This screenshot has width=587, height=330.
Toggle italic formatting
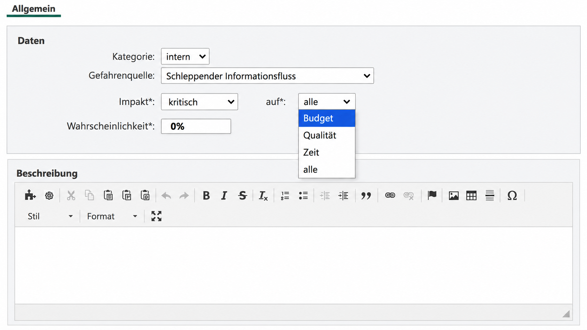coord(224,195)
